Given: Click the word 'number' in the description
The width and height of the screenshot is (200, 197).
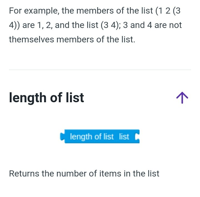Looking at the screenshot, I should [x=71, y=173].
